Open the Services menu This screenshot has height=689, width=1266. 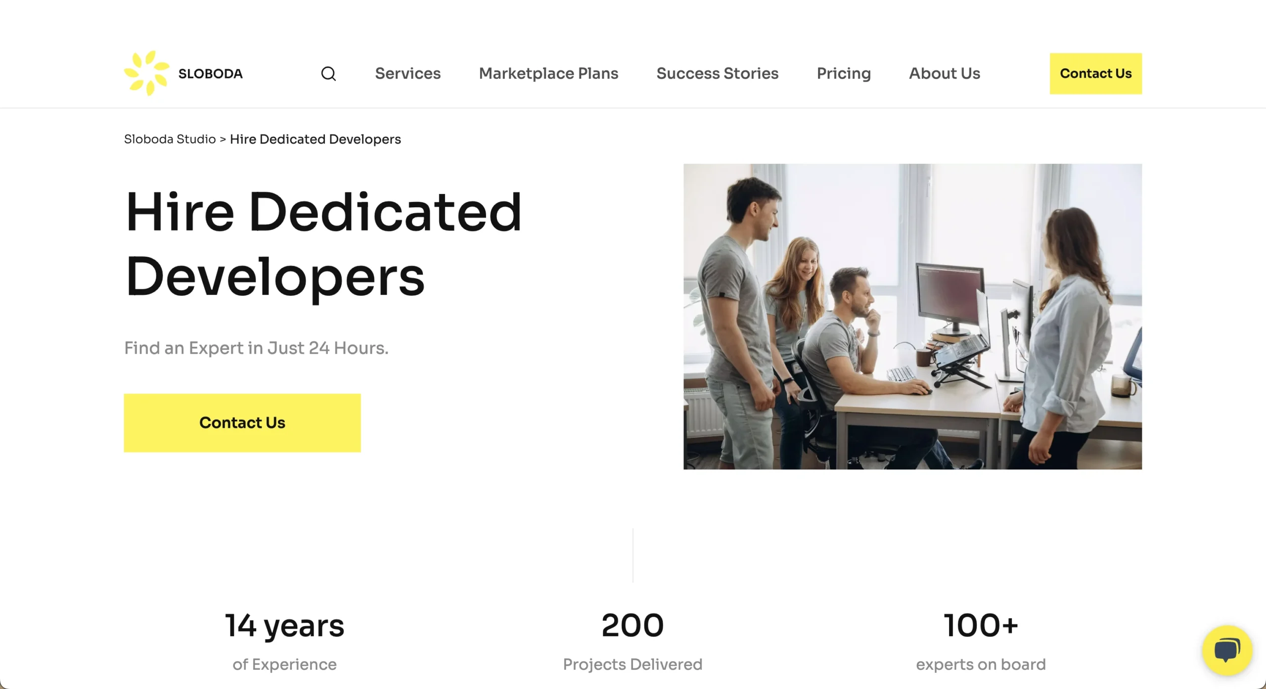(407, 73)
